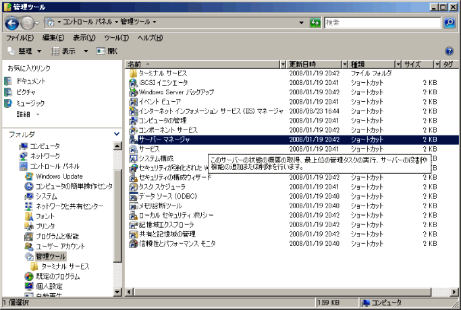Select ネットワークと共有センター in folder tree
The image size is (461, 310).
coord(70,206)
